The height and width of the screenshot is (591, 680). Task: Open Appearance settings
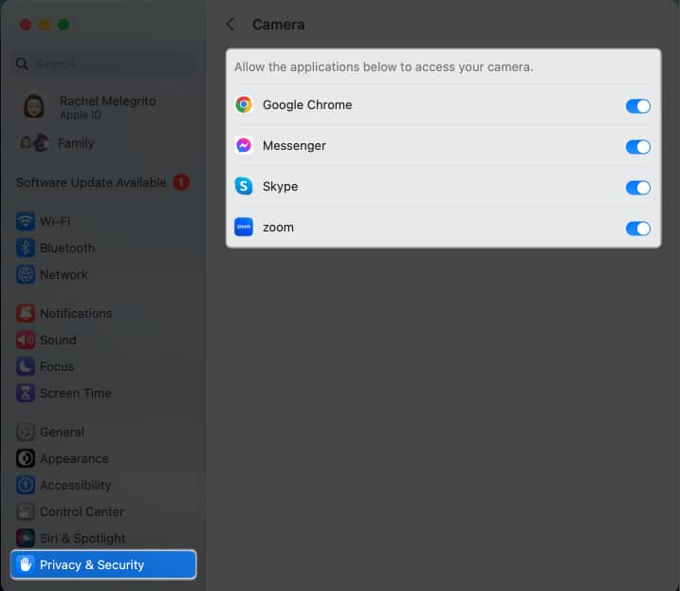point(103,458)
